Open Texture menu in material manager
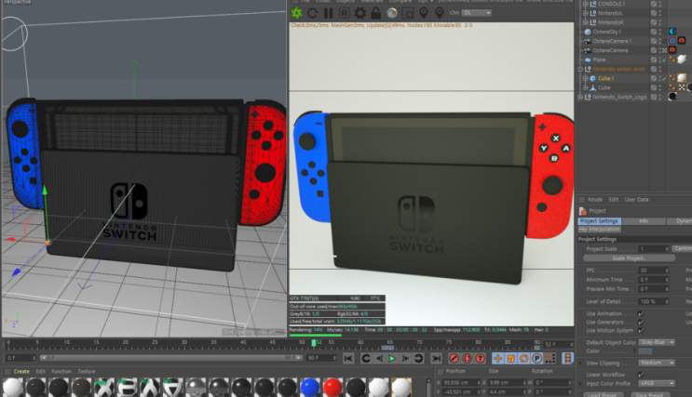 [87, 372]
